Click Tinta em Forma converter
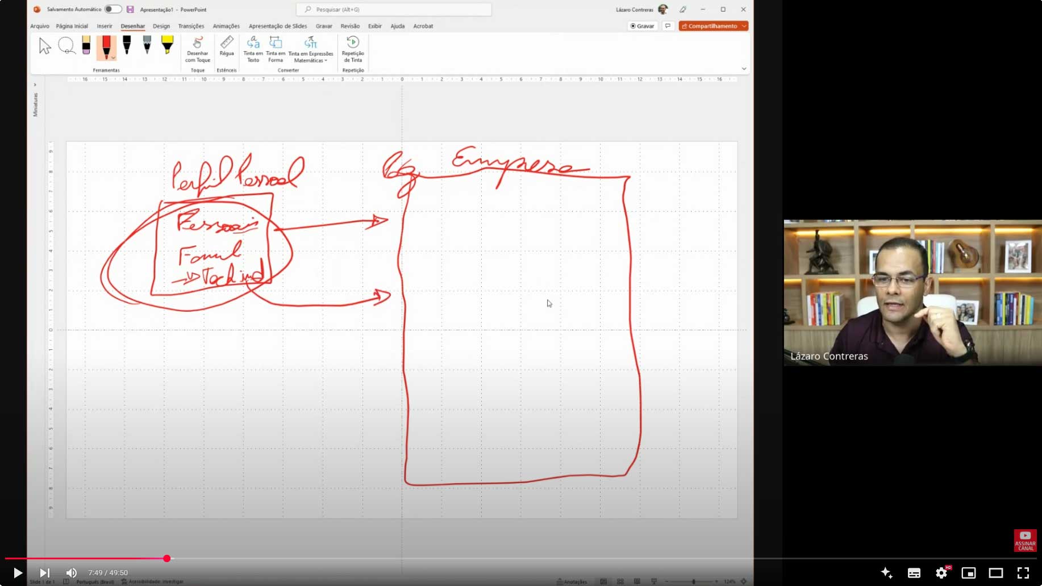Screen dimensions: 1042x586 point(276,49)
